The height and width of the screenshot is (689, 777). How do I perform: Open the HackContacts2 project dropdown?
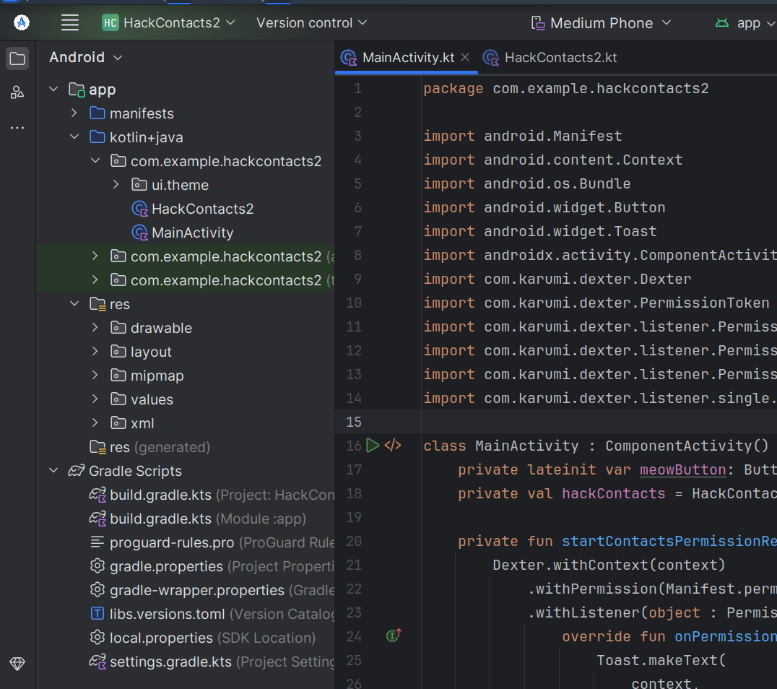[x=168, y=23]
